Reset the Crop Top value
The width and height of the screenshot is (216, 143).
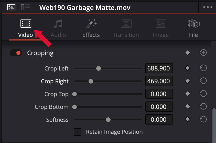click(203, 94)
